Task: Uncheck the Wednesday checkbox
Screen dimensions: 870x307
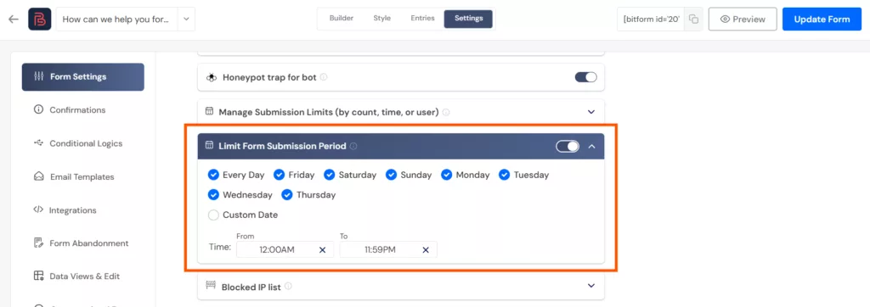Action: (213, 194)
